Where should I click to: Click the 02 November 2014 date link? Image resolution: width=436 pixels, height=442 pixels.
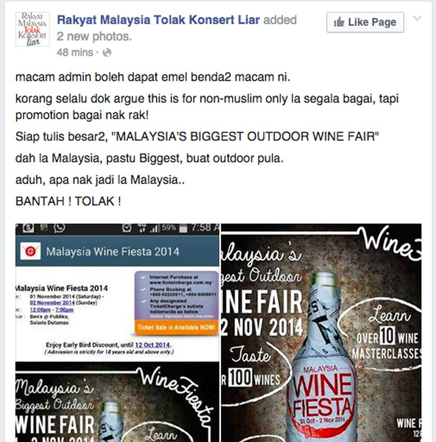click(x=52, y=303)
